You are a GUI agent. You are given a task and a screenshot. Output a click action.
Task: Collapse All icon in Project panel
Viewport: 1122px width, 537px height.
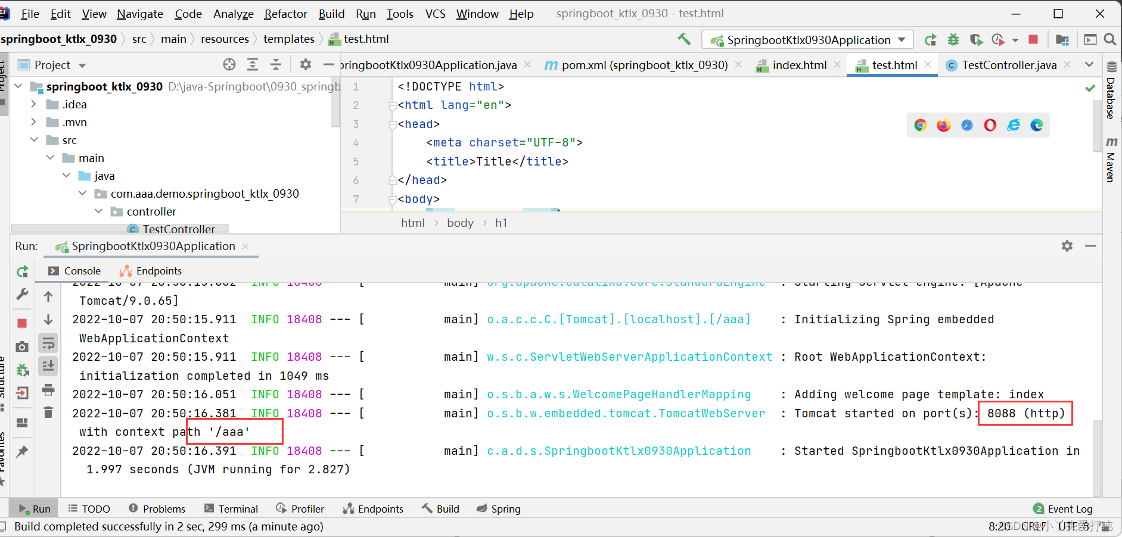276,64
